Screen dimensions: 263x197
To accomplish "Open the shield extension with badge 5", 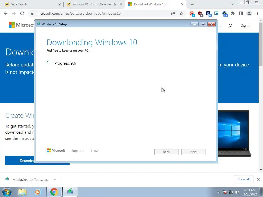I will point(200,14).
